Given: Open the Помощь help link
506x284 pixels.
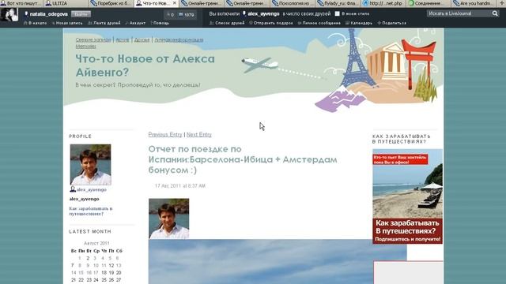Looking at the screenshot, I should click(160, 23).
